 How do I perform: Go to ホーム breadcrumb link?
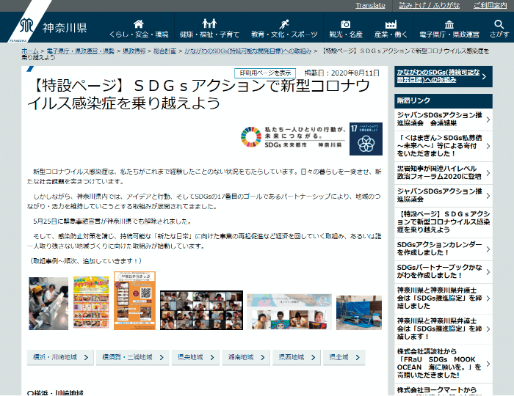(30, 51)
